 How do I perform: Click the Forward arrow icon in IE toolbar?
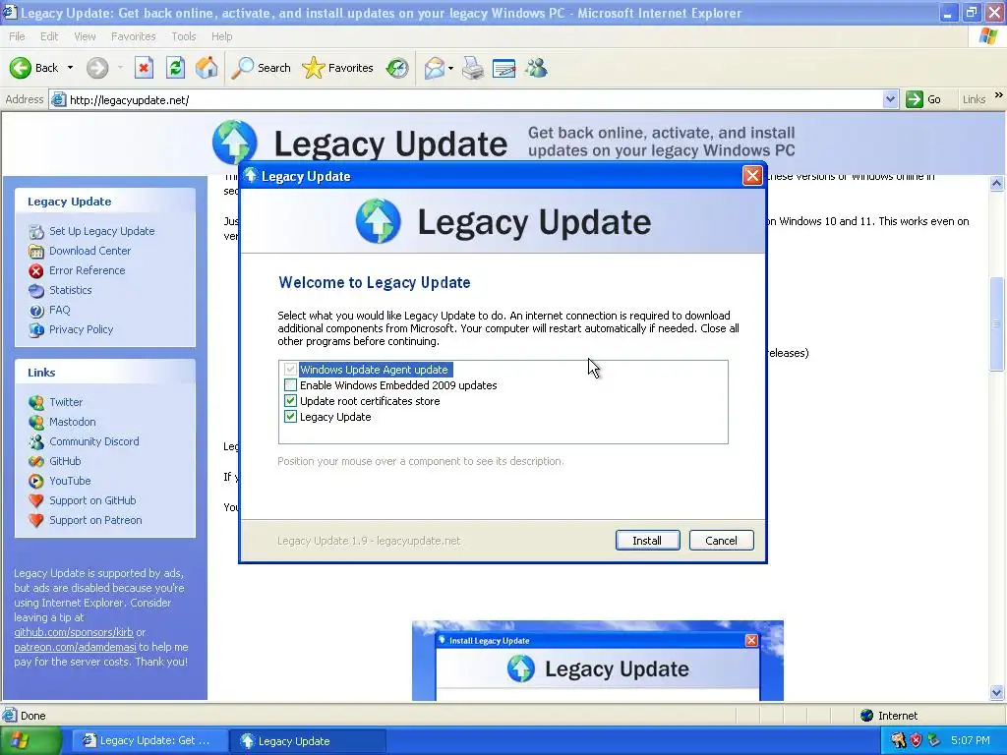point(97,68)
